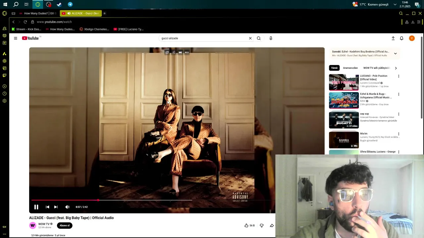Open the '17°C Kısmen güneşli' weather widget
Screen dimensions: 424x238
coord(371,4)
